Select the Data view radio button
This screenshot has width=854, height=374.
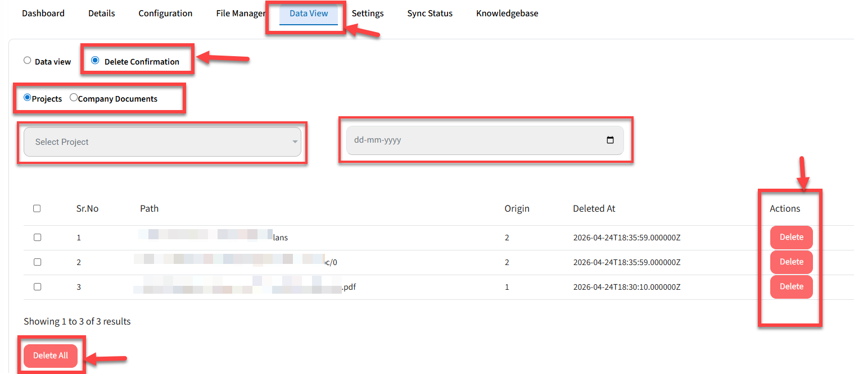tap(28, 61)
